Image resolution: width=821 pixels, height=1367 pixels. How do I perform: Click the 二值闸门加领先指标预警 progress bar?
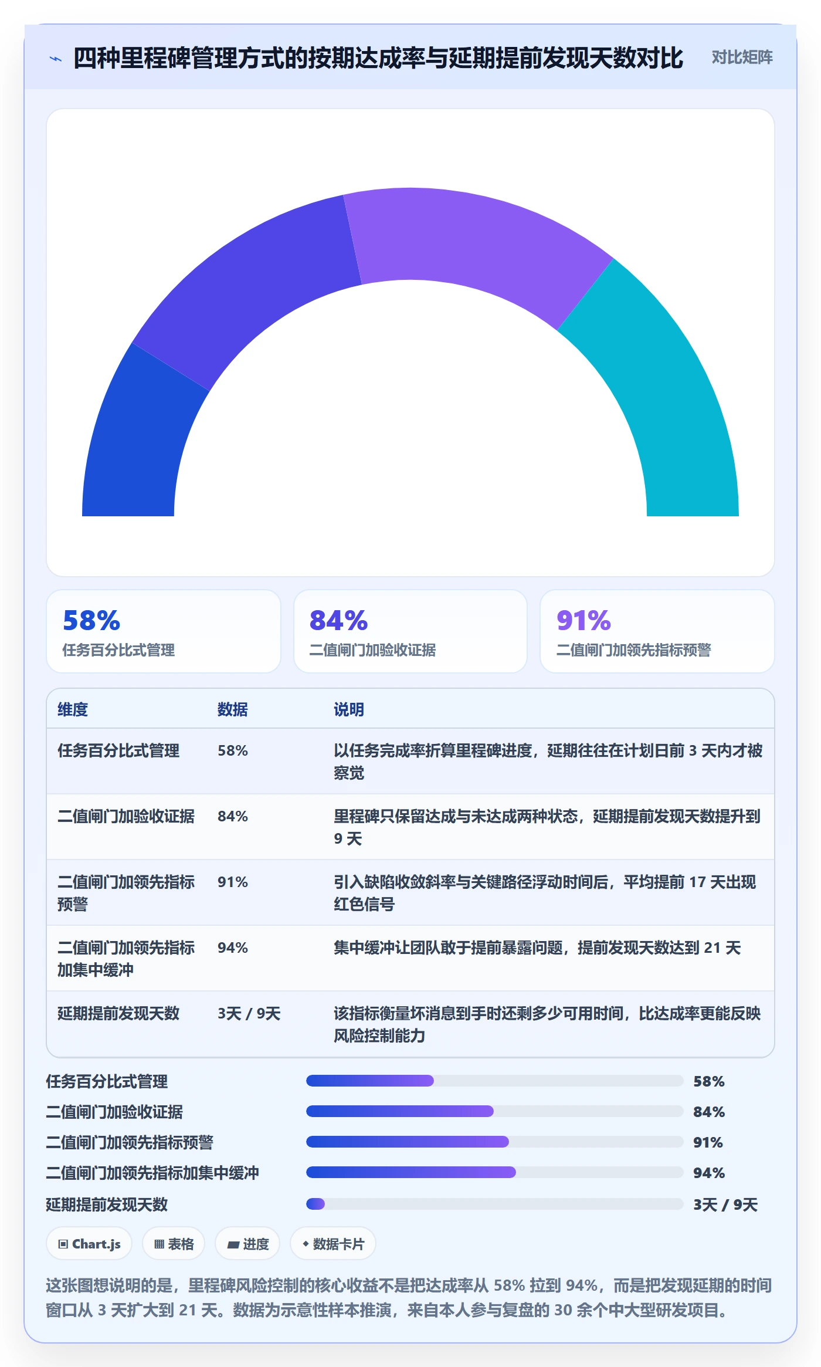pos(495,1142)
